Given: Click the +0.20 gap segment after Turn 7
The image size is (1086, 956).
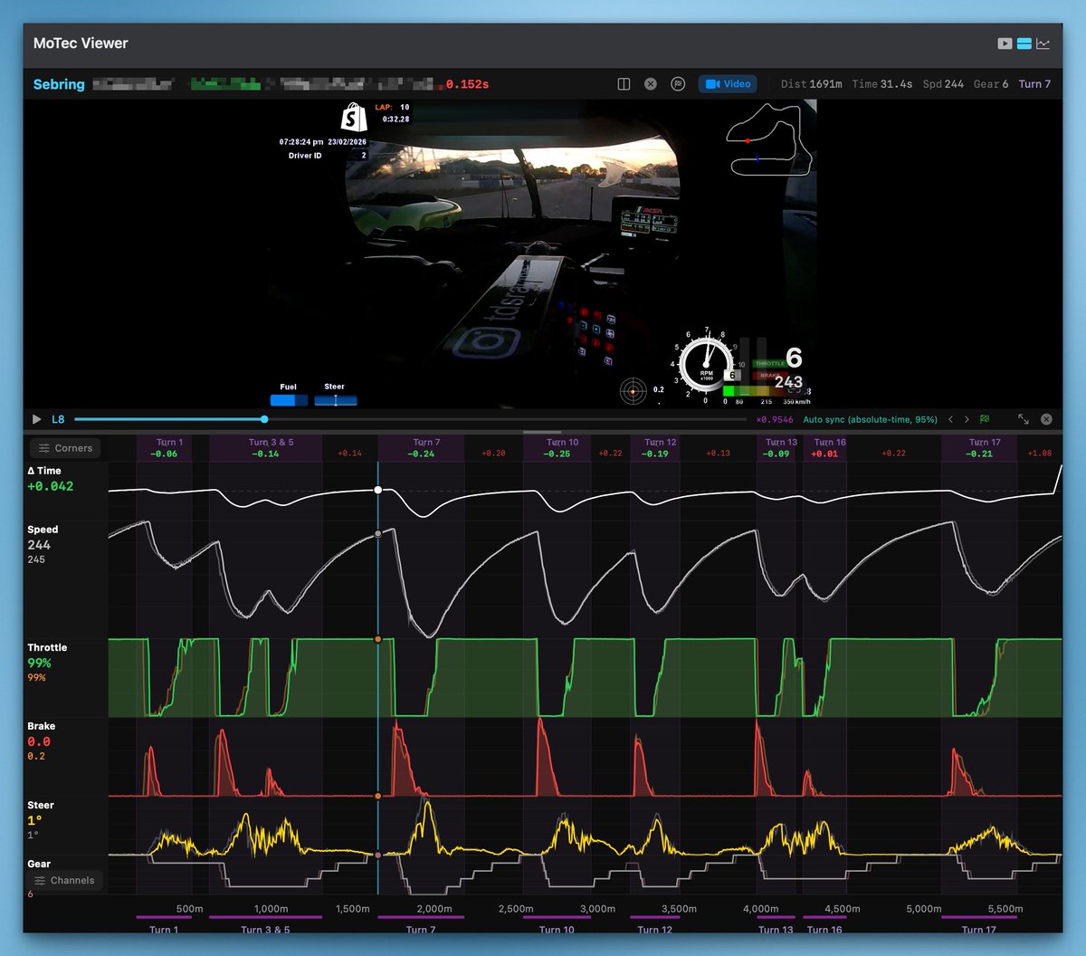Looking at the screenshot, I should tap(493, 453).
